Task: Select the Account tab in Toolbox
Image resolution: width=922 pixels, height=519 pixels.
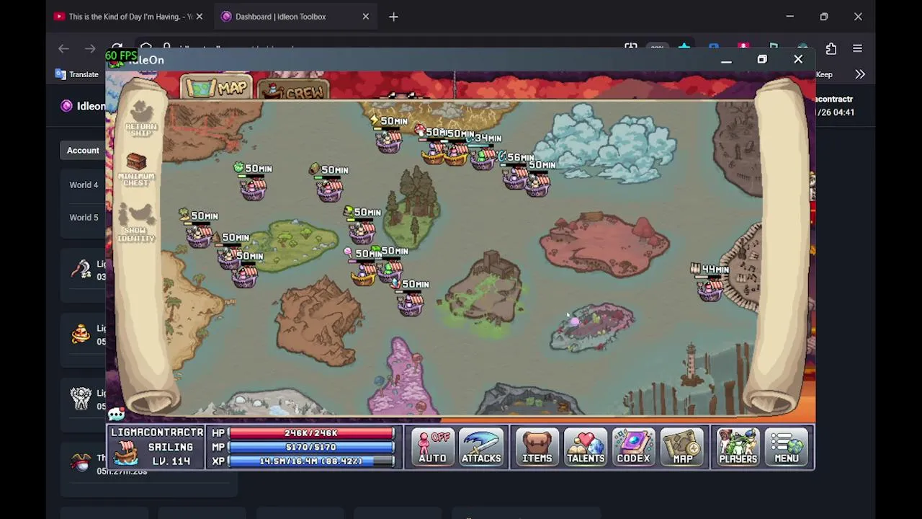Action: [83, 150]
